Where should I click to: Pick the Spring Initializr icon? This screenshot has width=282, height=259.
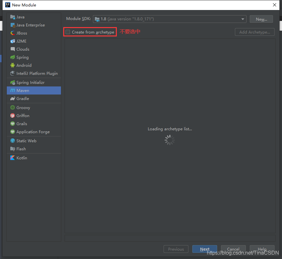pyautogui.click(x=13, y=83)
